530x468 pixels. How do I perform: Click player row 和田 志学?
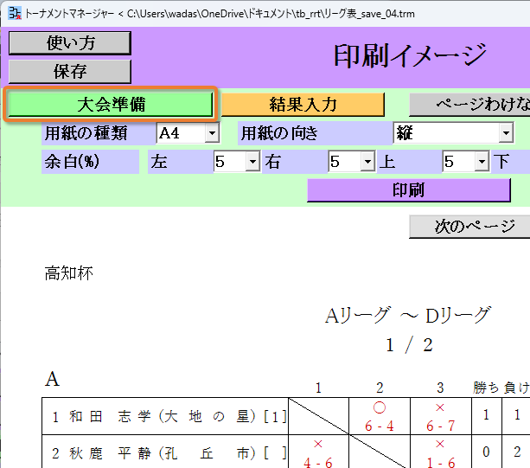pos(165,416)
